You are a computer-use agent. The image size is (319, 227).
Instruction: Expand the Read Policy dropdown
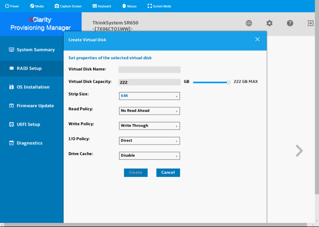(150, 111)
